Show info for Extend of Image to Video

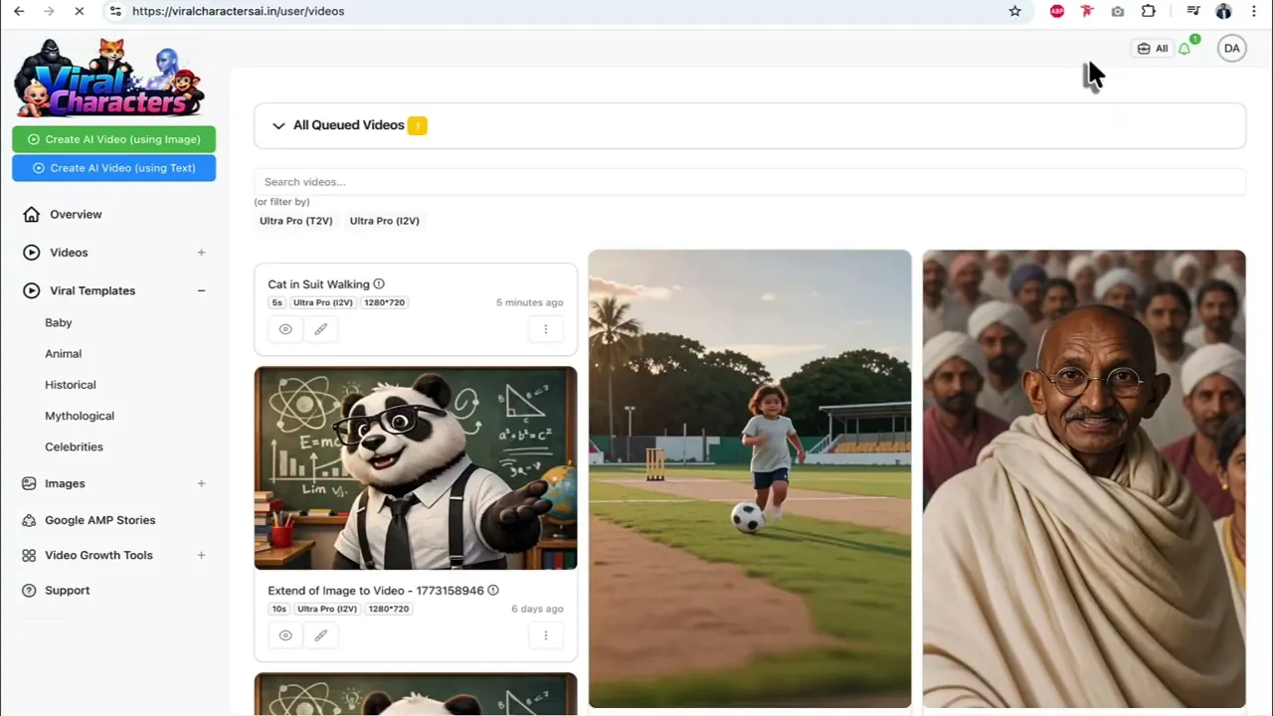click(x=493, y=591)
